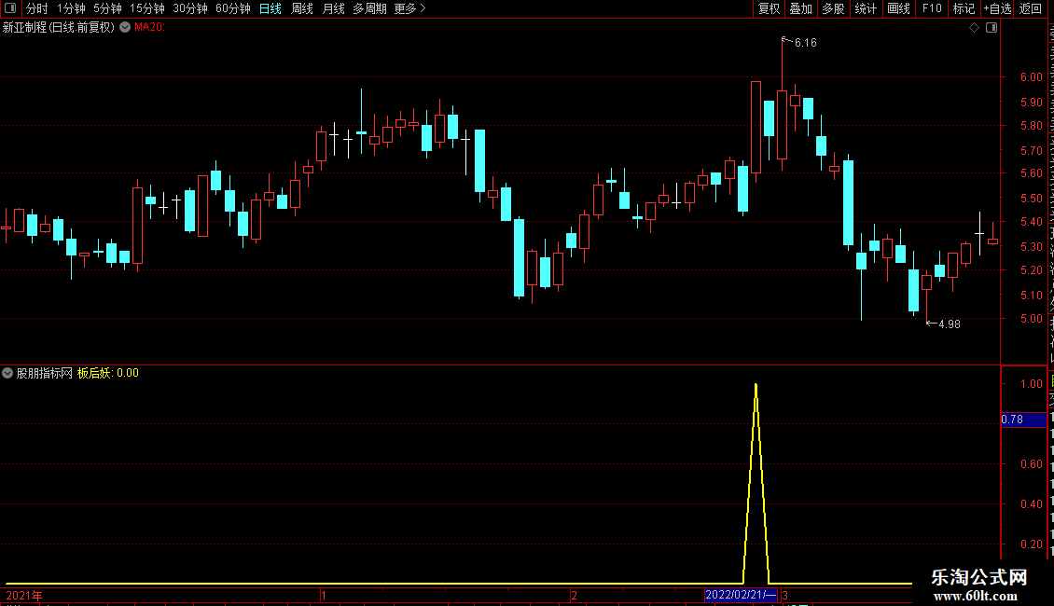Screen dimensions: 1054x606
Task: Click the yellow indicator spike peak
Action: tap(756, 386)
